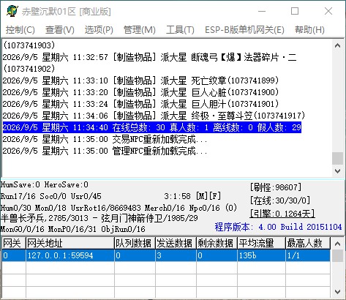Click the 程序版本 4.00 Build text
This screenshot has width=346, height=300.
click(278, 227)
